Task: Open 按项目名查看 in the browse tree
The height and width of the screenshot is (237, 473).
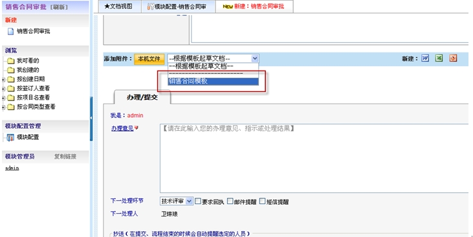Action: [x=33, y=98]
